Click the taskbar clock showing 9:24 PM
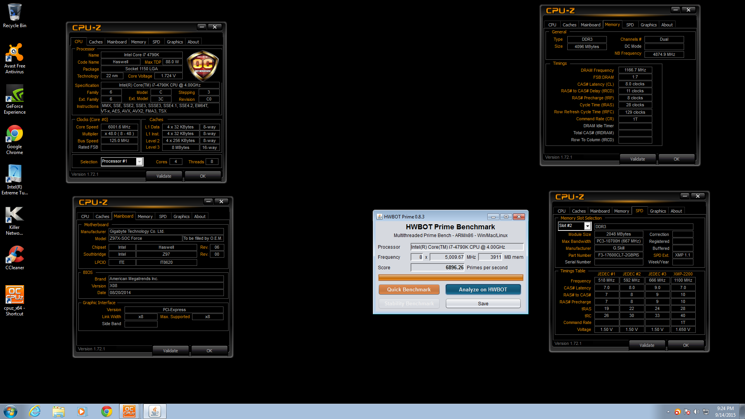The height and width of the screenshot is (419, 745). tap(725, 411)
